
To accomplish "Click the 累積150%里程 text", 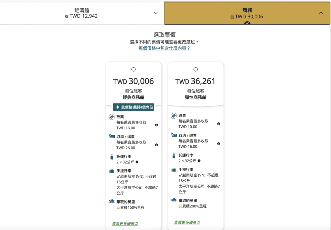I will point(132,207).
